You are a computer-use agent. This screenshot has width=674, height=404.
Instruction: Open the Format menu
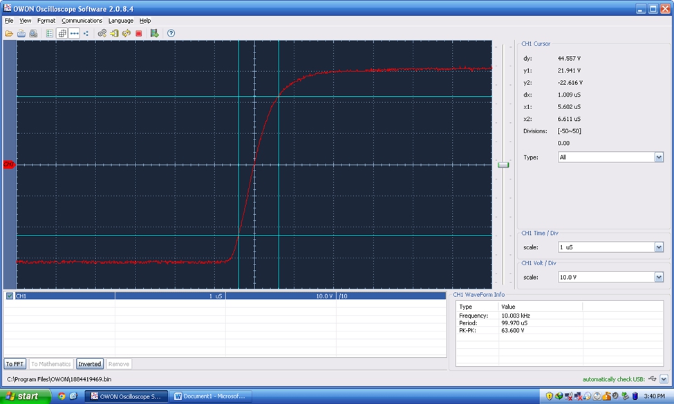click(x=46, y=21)
